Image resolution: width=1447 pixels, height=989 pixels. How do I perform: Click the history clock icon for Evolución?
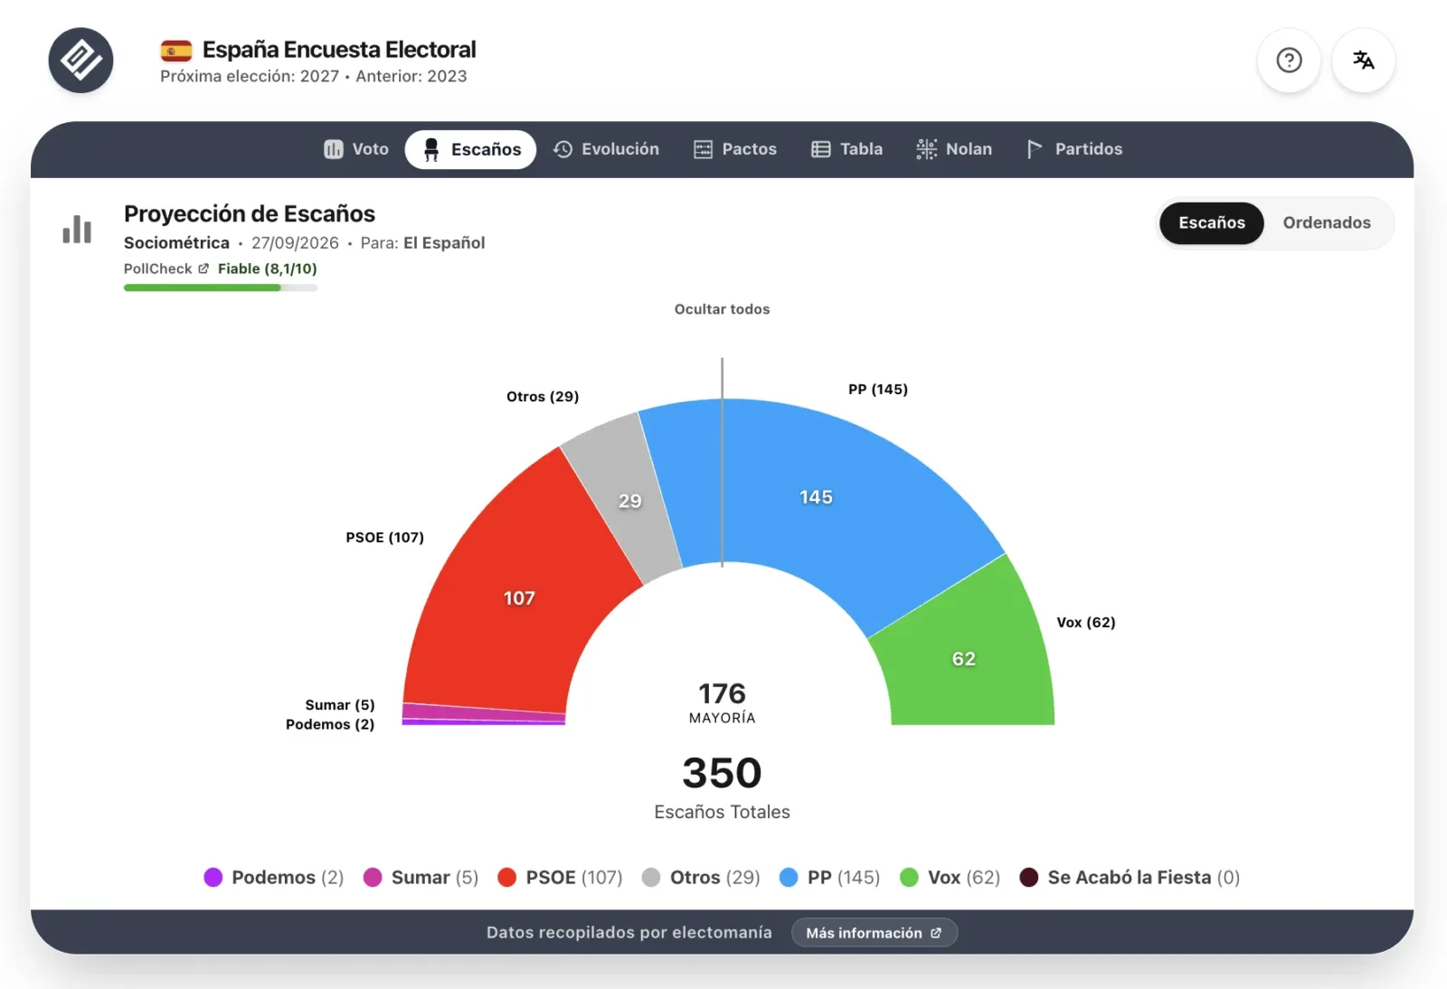563,149
